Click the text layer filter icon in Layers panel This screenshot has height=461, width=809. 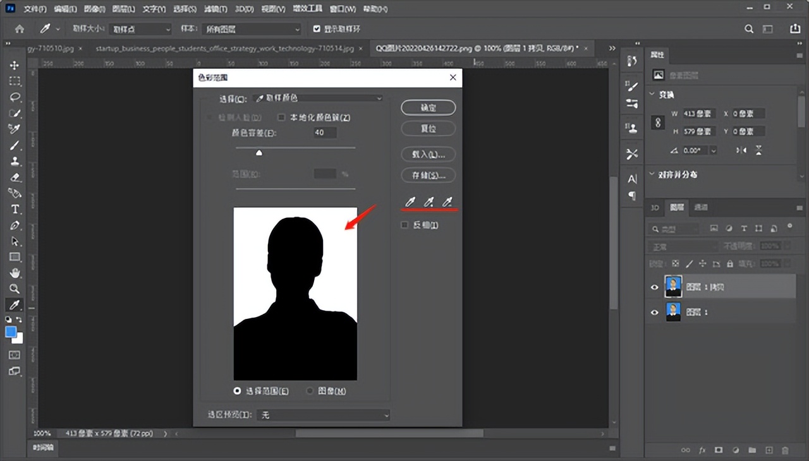point(743,228)
